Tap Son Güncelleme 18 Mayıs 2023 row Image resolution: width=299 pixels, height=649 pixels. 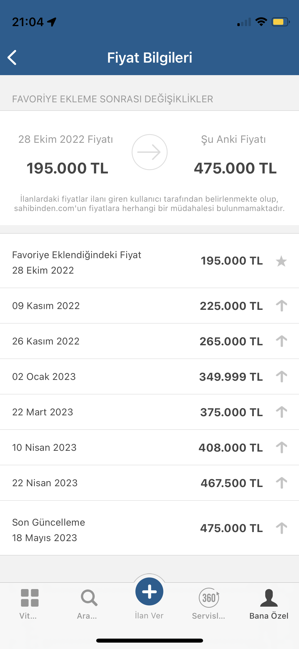149,528
